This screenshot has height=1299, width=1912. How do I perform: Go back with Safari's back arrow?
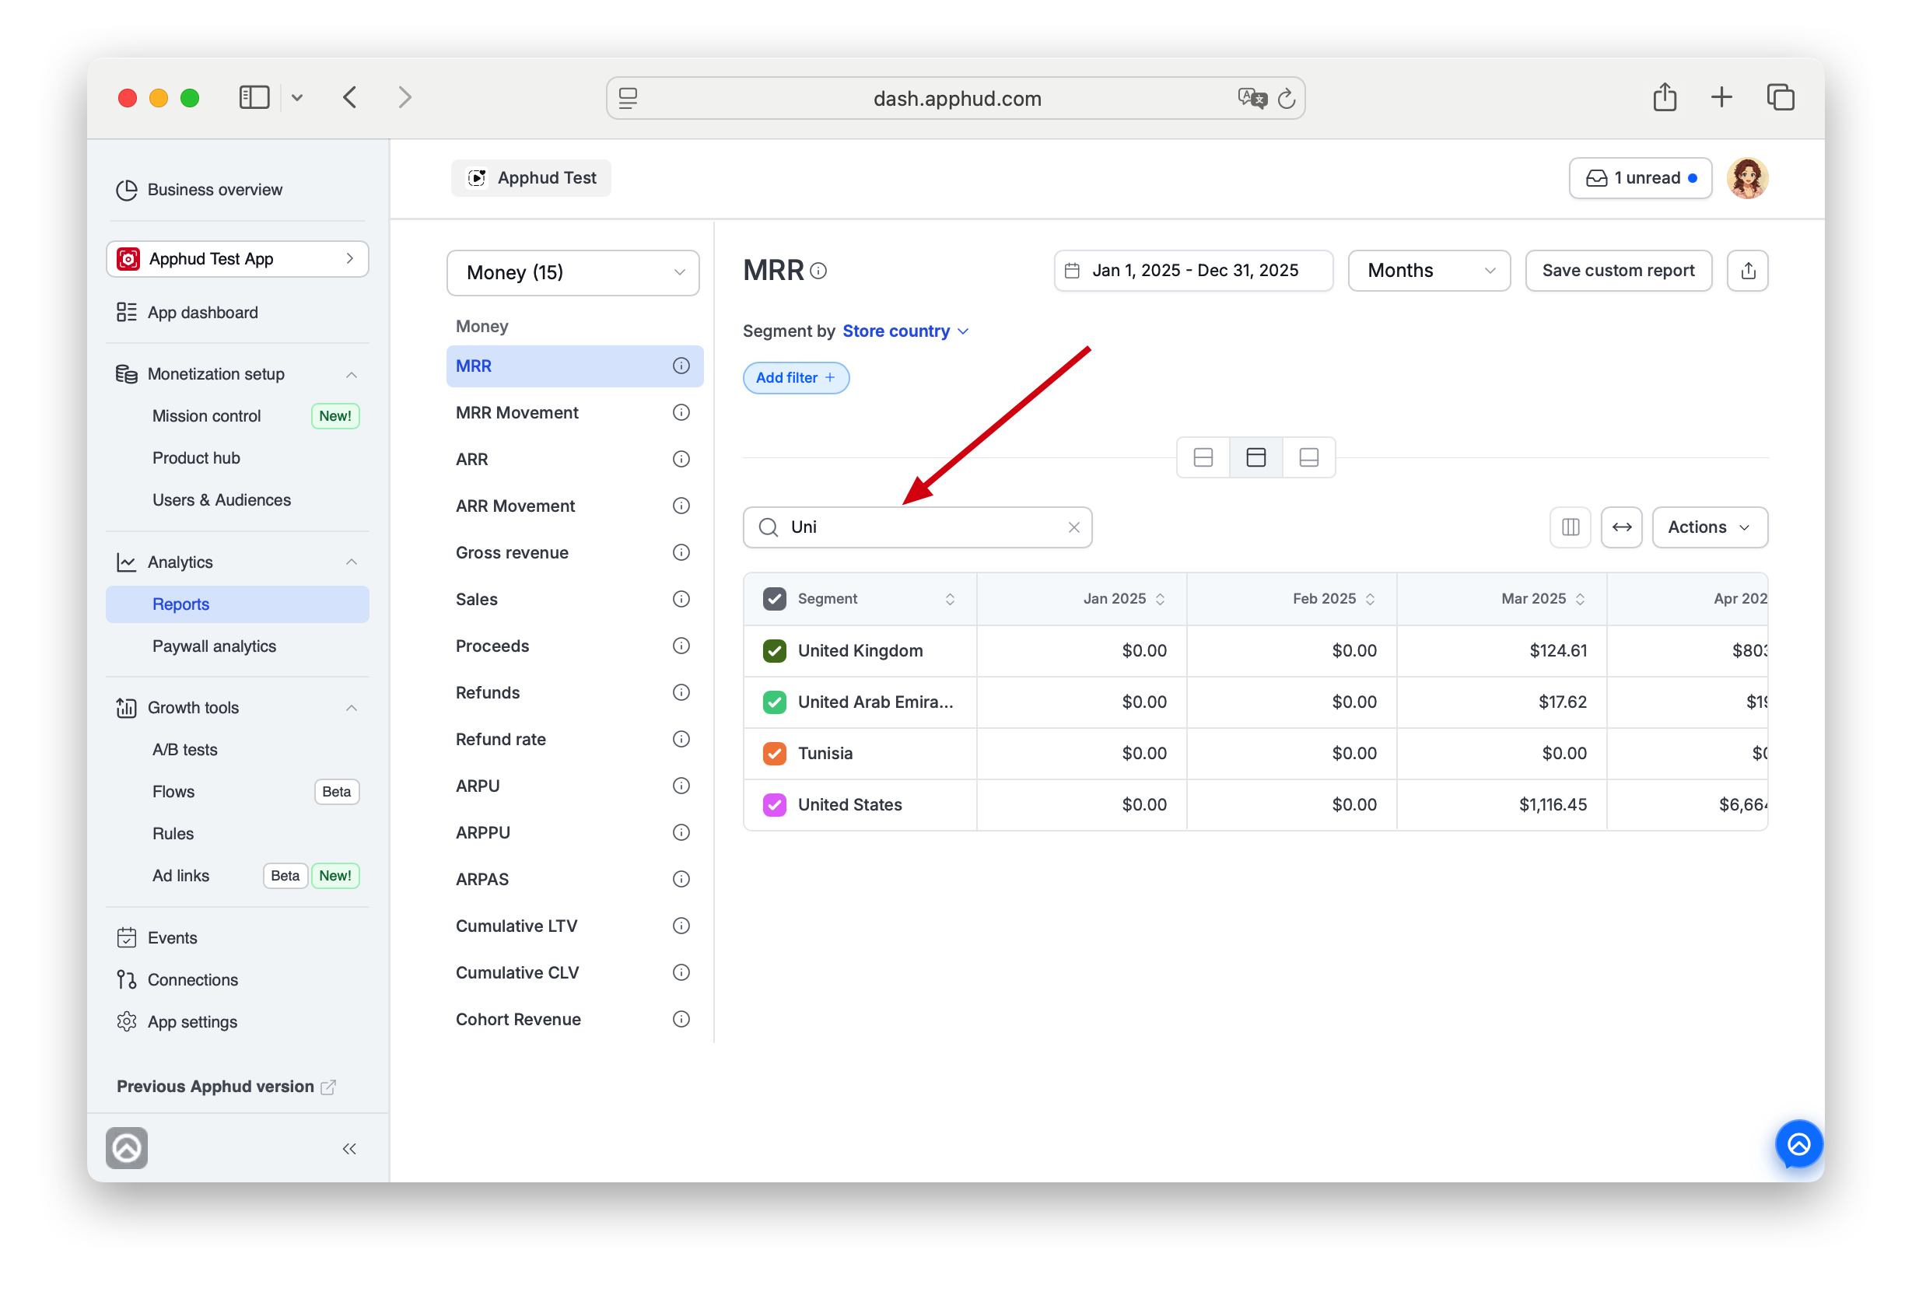coord(350,98)
